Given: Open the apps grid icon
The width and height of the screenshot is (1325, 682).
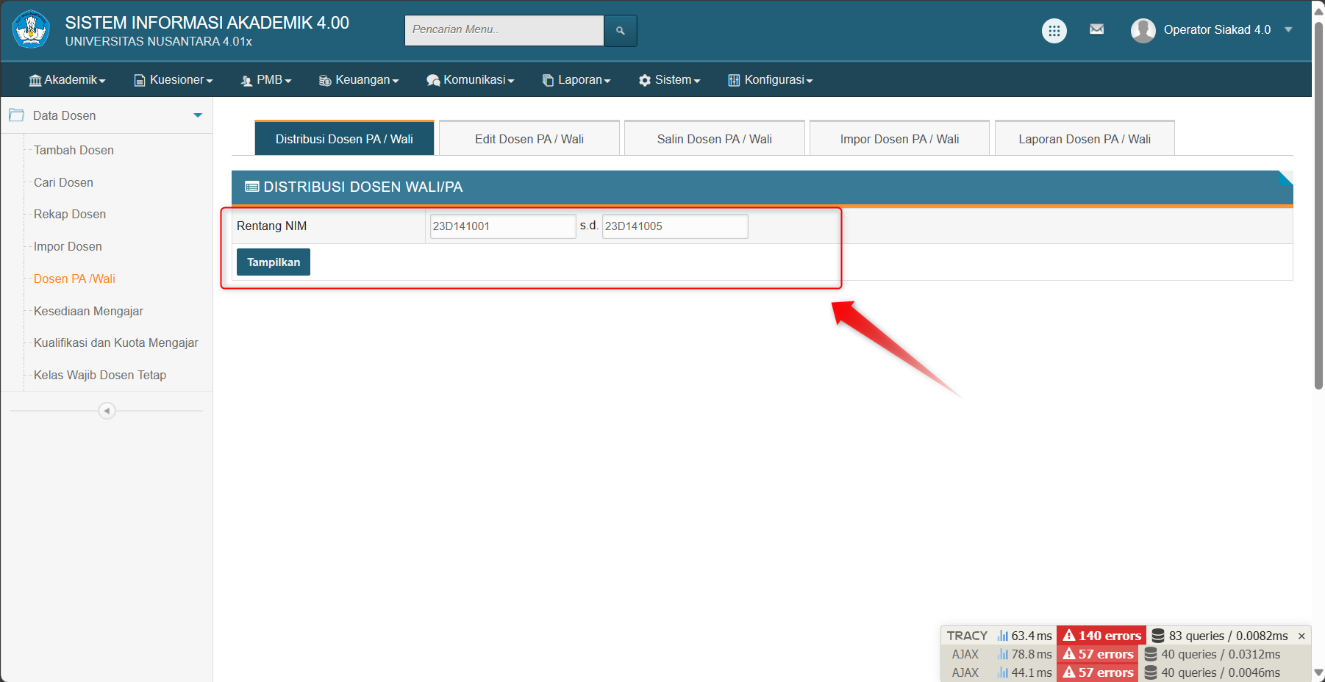Looking at the screenshot, I should (1054, 31).
